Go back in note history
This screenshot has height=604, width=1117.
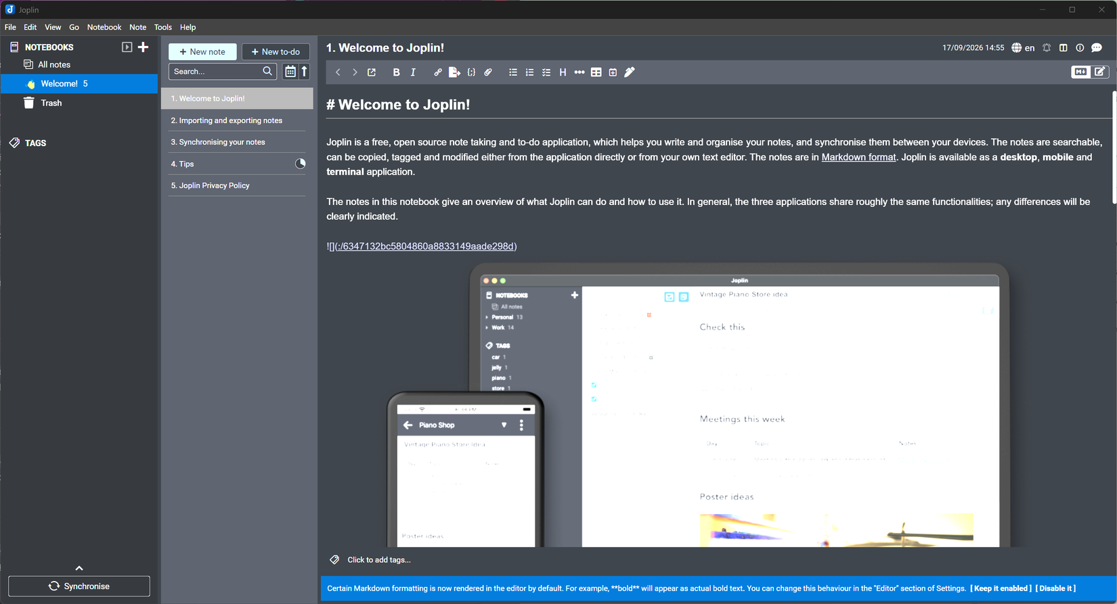338,72
